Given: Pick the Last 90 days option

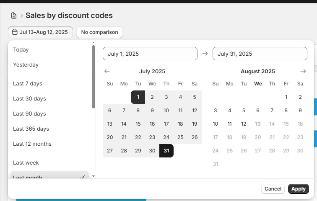Looking at the screenshot, I should 29,113.
